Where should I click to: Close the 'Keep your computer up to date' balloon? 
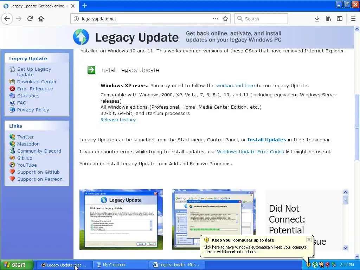pyautogui.click(x=309, y=239)
